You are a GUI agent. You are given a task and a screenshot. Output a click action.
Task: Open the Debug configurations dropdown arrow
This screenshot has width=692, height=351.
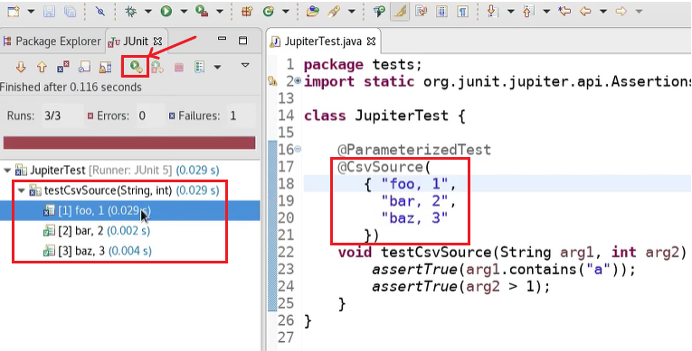pyautogui.click(x=148, y=12)
